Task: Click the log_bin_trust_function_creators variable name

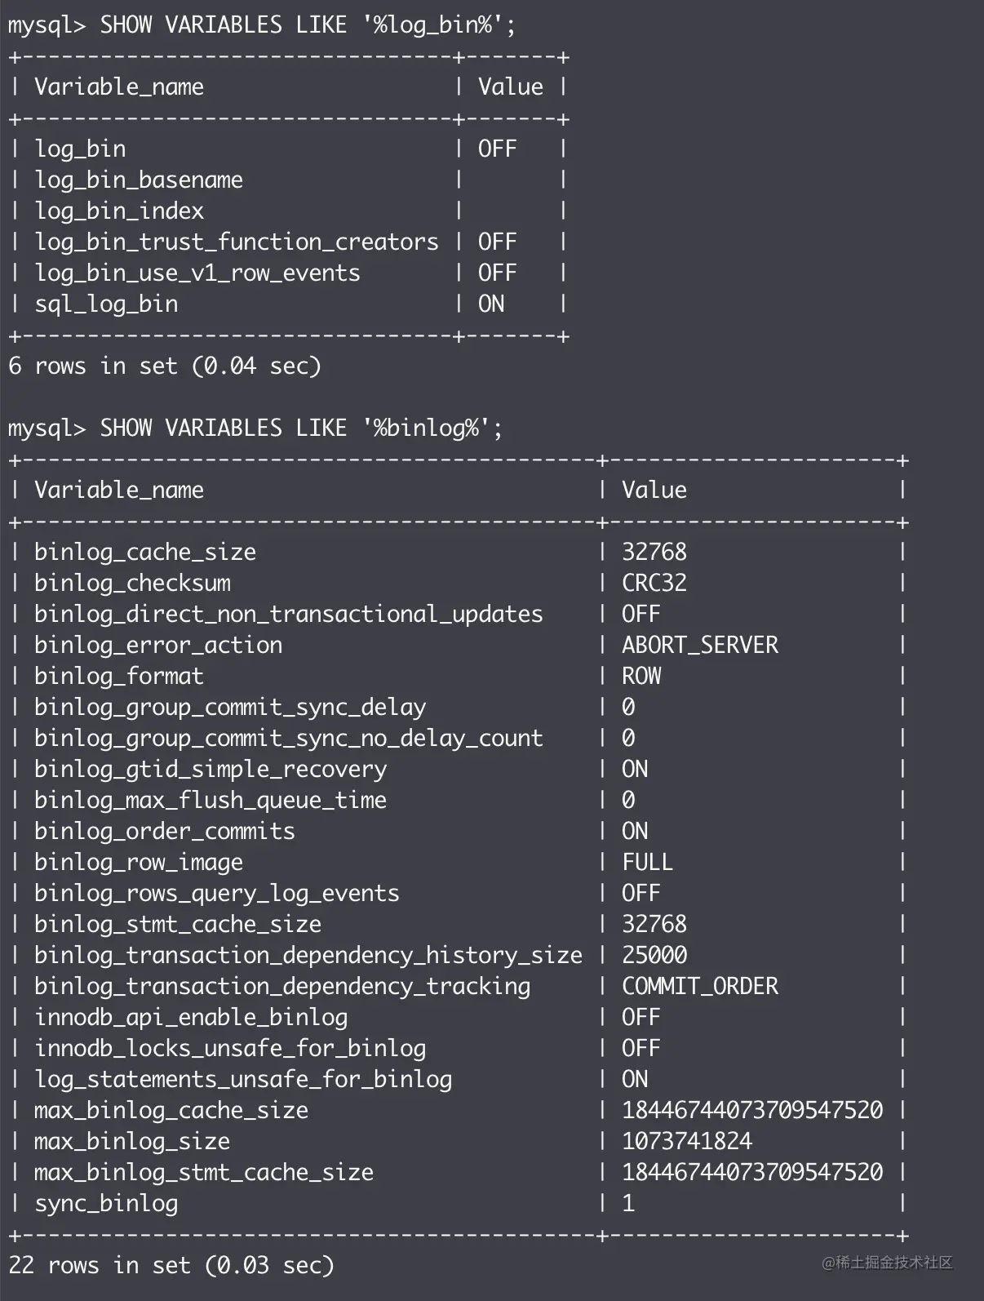Action: click(236, 242)
